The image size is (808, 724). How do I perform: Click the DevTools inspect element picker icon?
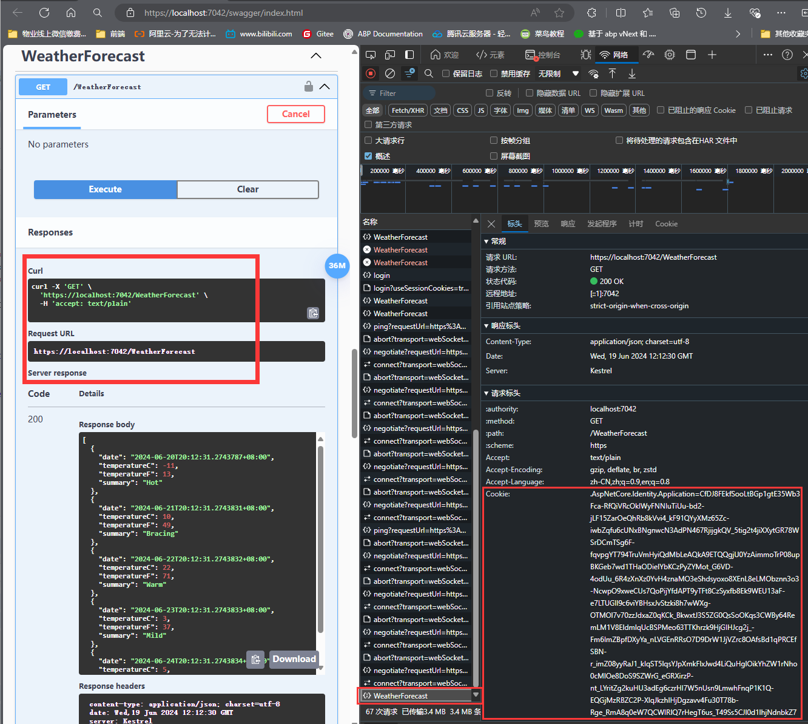pyautogui.click(x=371, y=55)
